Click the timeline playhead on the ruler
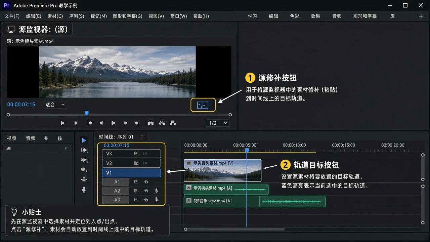The width and height of the screenshot is (430, 242). tap(247, 150)
